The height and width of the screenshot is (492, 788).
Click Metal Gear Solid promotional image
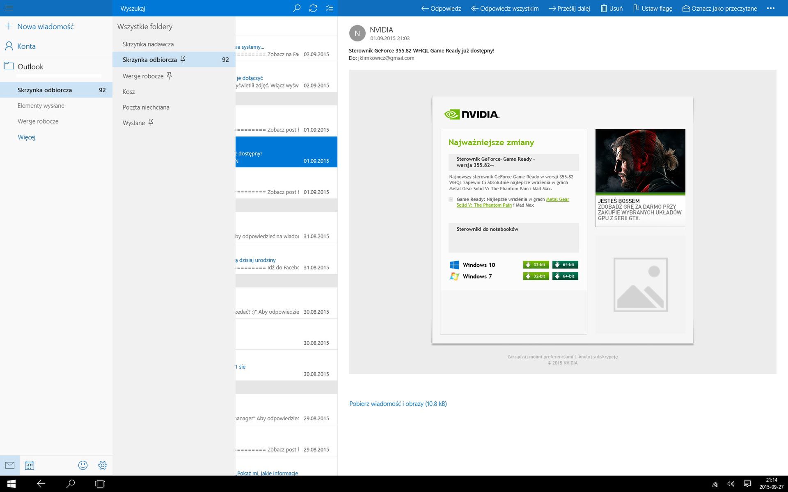pyautogui.click(x=640, y=161)
